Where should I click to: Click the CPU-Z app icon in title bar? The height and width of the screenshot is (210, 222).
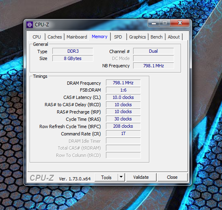coord(30,25)
